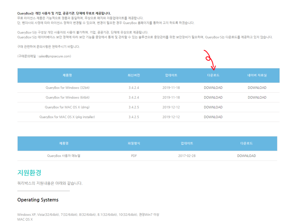Click the manual table's 다운로드 column header
Screen dimensions: 295x221
[246, 144]
